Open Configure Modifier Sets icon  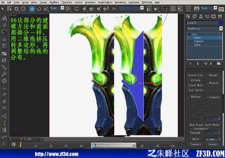point(218,63)
